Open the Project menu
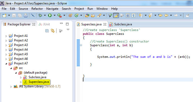This screenshot has width=193, height=102. (79, 9)
